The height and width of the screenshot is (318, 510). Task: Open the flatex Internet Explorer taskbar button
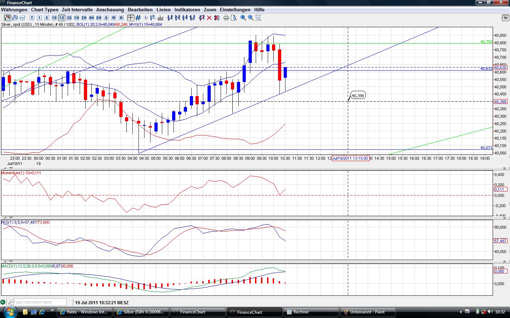point(85,312)
